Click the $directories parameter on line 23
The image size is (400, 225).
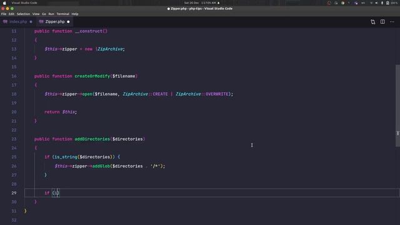(x=127, y=139)
